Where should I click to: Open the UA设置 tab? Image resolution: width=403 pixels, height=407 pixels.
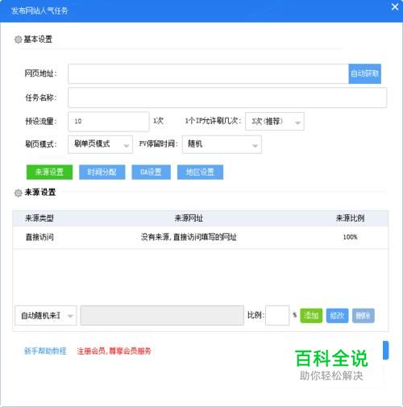pos(151,172)
